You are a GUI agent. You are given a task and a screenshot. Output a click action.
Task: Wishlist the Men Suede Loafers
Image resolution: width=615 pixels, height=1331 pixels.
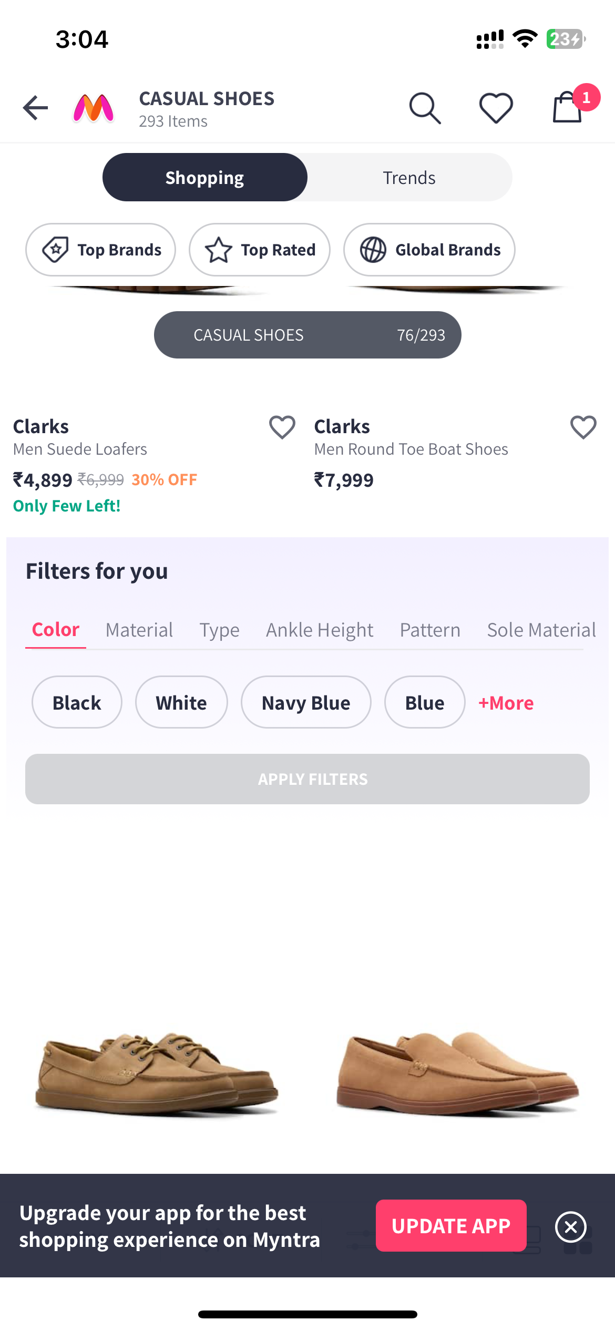(x=282, y=427)
